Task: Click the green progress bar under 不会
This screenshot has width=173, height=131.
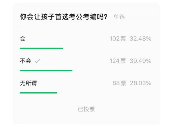Action: [46, 70]
